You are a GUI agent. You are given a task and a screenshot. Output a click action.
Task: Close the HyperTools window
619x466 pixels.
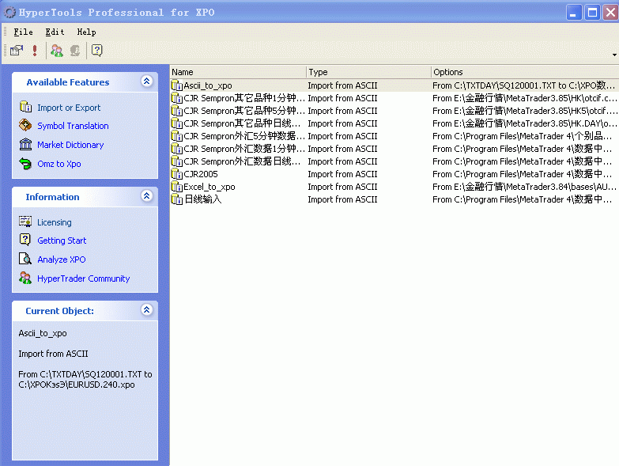coord(610,12)
